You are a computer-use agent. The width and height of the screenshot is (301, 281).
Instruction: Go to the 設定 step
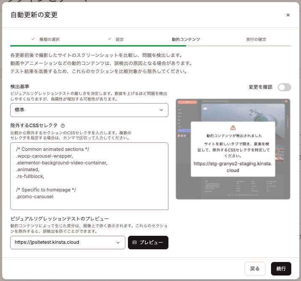pos(119,39)
